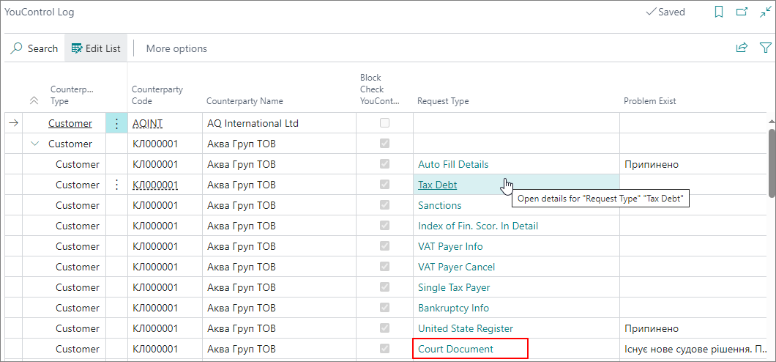776x362 pixels.
Task: Collapse all rows using the header double chevron
Action: [x=34, y=101]
